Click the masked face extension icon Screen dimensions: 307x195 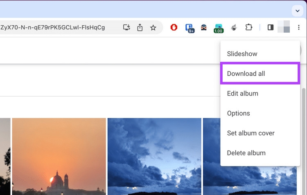coord(204,27)
